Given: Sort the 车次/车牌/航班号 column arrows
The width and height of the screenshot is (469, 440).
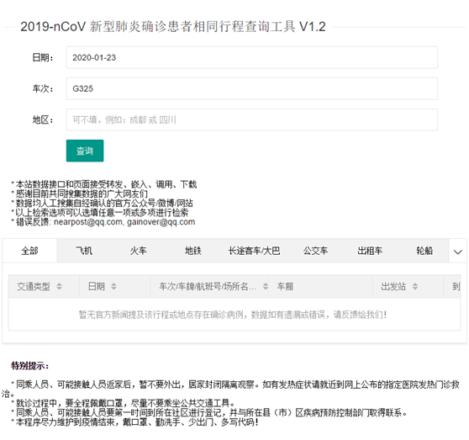Looking at the screenshot, I should (266, 286).
